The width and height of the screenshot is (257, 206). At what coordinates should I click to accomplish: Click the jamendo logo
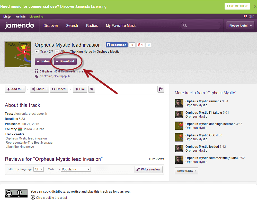20,26
